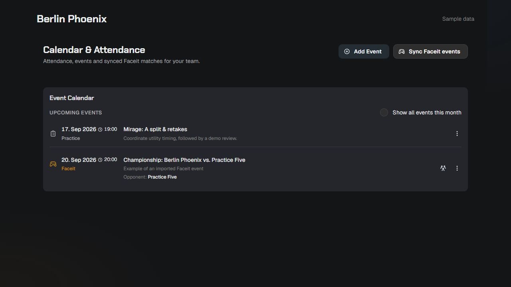Click the Upcoming Events section label

click(76, 113)
